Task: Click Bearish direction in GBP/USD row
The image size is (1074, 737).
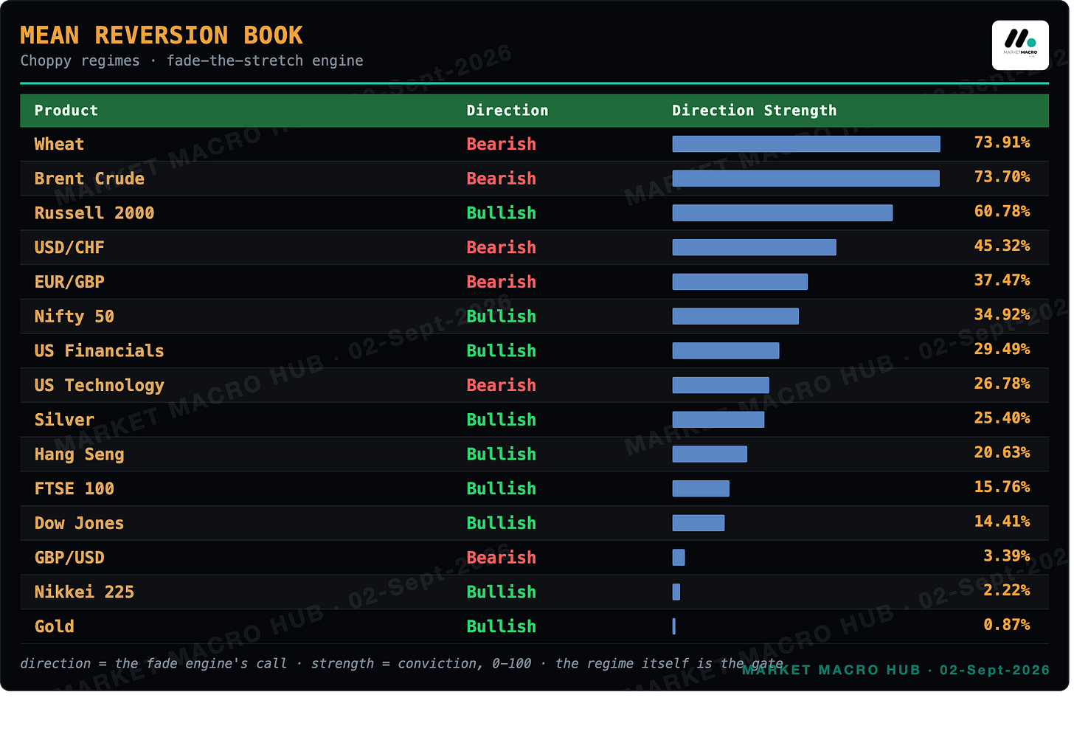Action: (x=502, y=558)
